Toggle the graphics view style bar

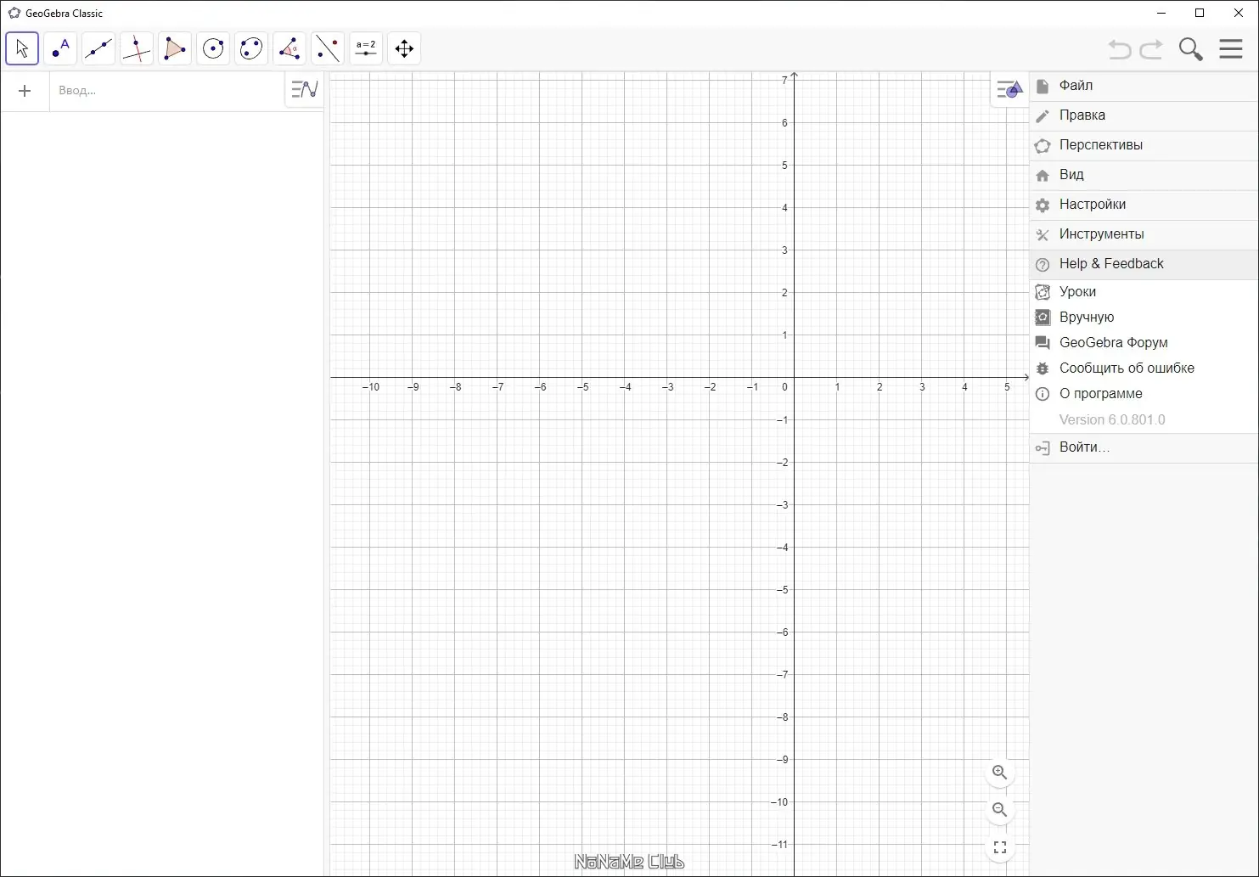pyautogui.click(x=1009, y=89)
